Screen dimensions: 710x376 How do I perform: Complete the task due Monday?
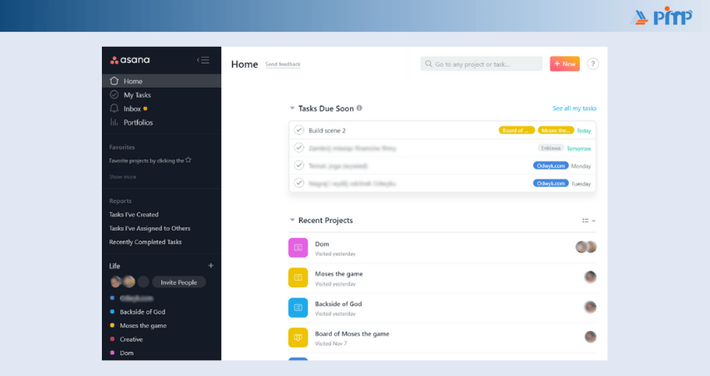(299, 165)
